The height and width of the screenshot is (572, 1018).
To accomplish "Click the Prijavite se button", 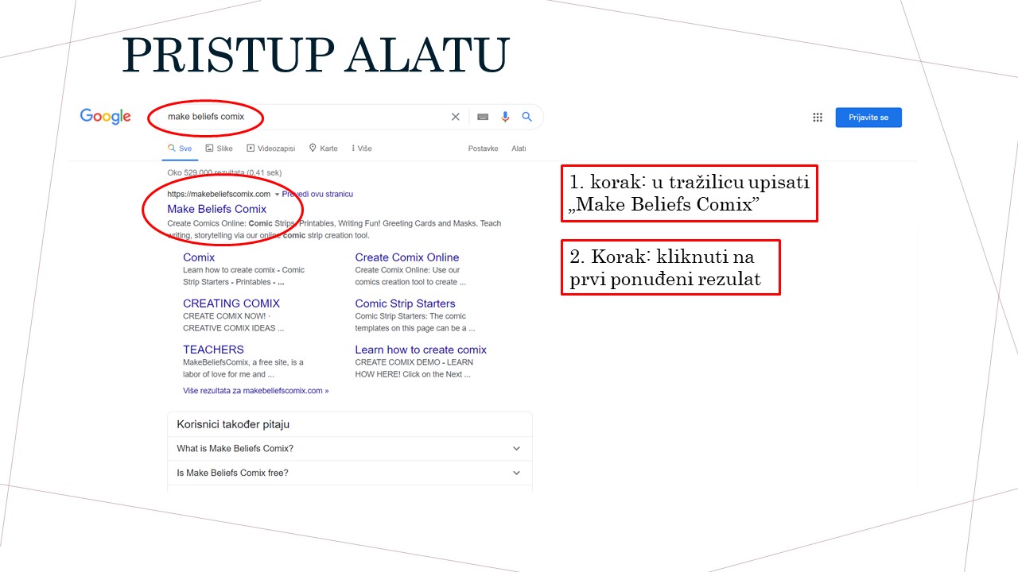I will [x=868, y=118].
